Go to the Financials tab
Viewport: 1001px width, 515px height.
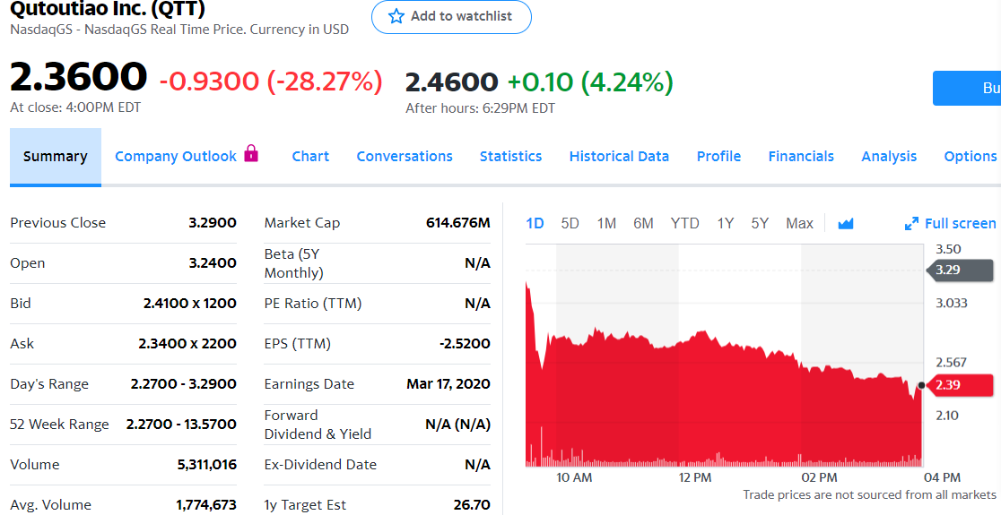(x=801, y=156)
